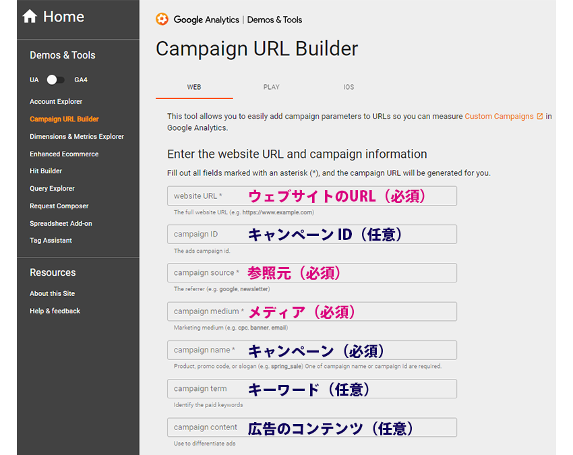Open Query Explorer in the sidebar

click(52, 189)
